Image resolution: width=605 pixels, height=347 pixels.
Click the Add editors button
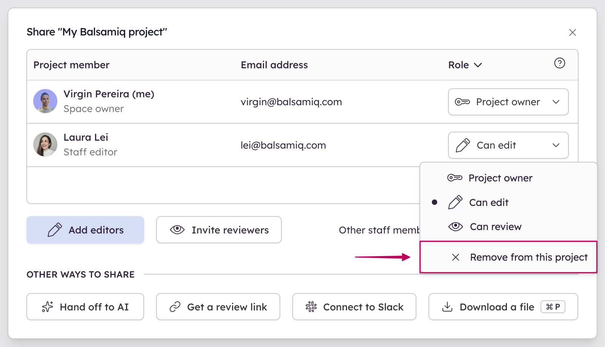(85, 230)
